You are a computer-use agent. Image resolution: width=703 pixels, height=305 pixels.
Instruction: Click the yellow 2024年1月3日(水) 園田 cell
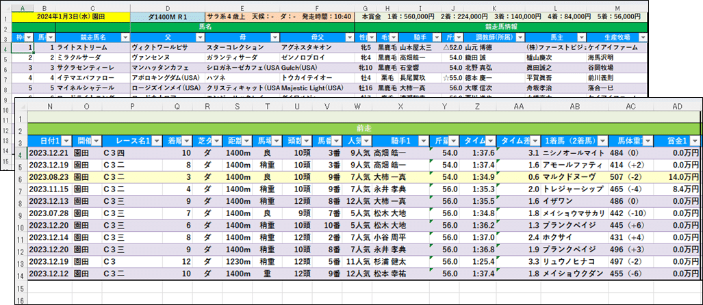71,16
